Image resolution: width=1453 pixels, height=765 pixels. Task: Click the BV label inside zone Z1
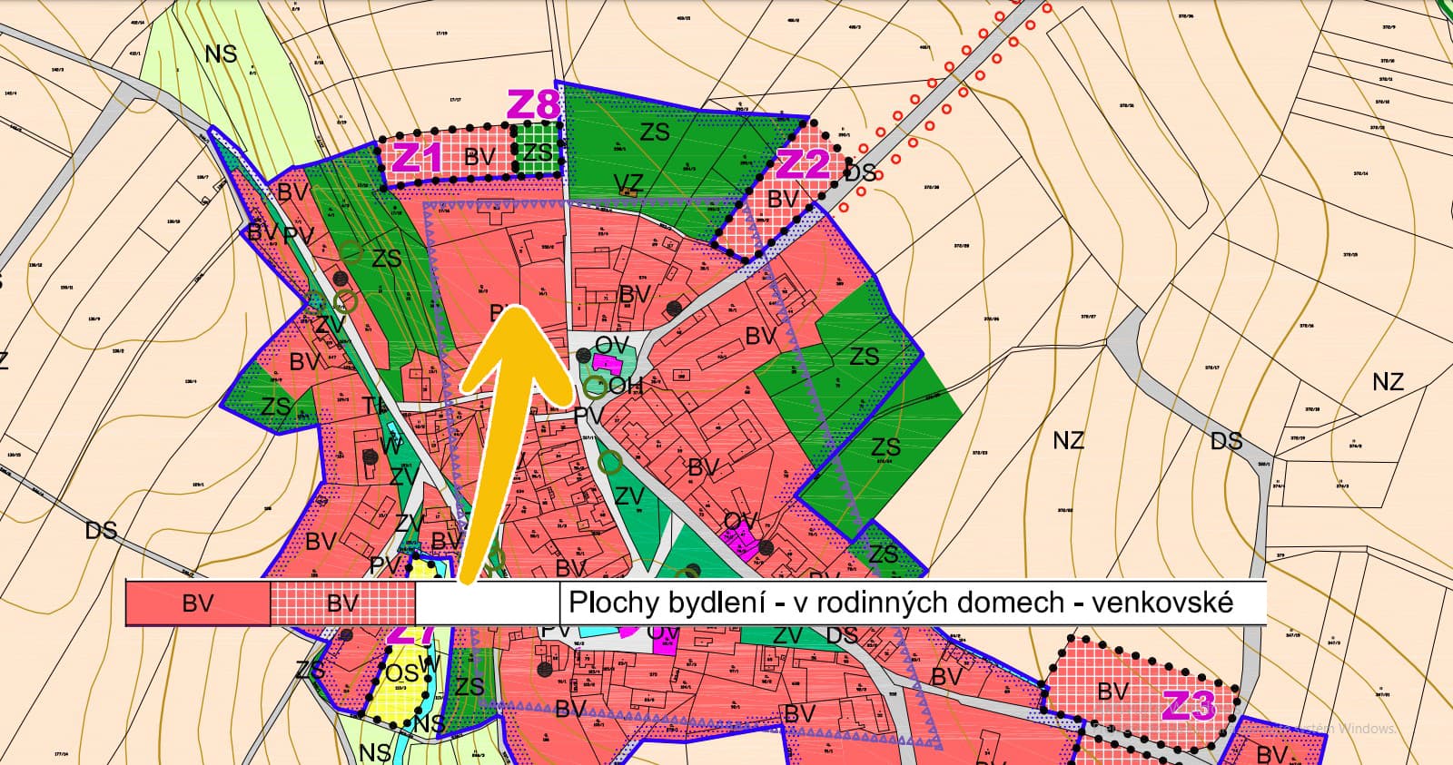tap(479, 157)
